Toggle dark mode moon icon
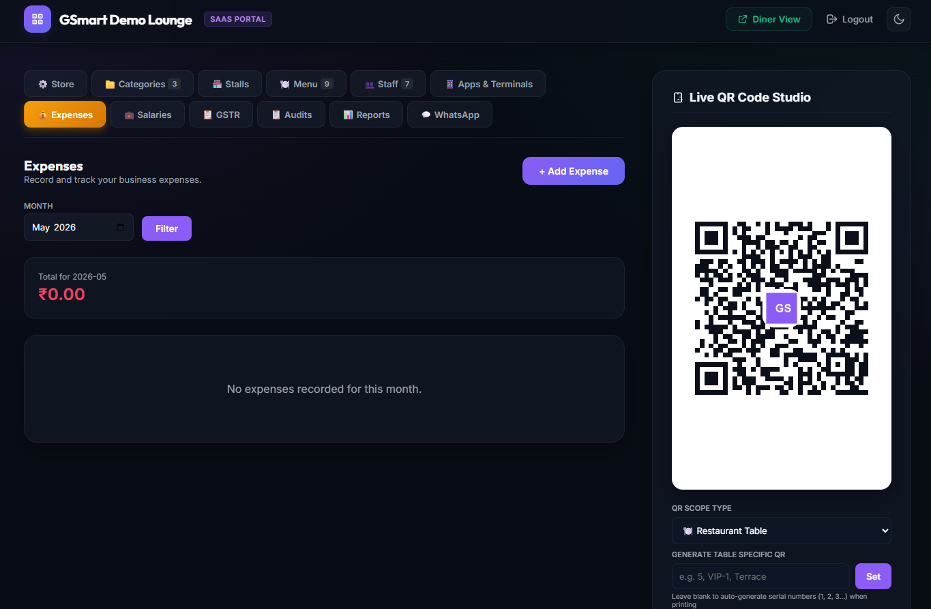This screenshot has width=931, height=609. point(899,19)
